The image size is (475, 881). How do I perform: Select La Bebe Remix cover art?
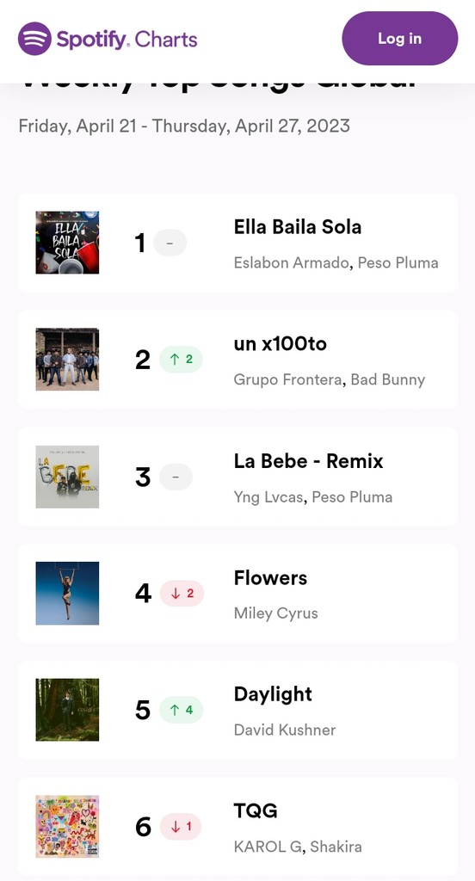point(67,477)
